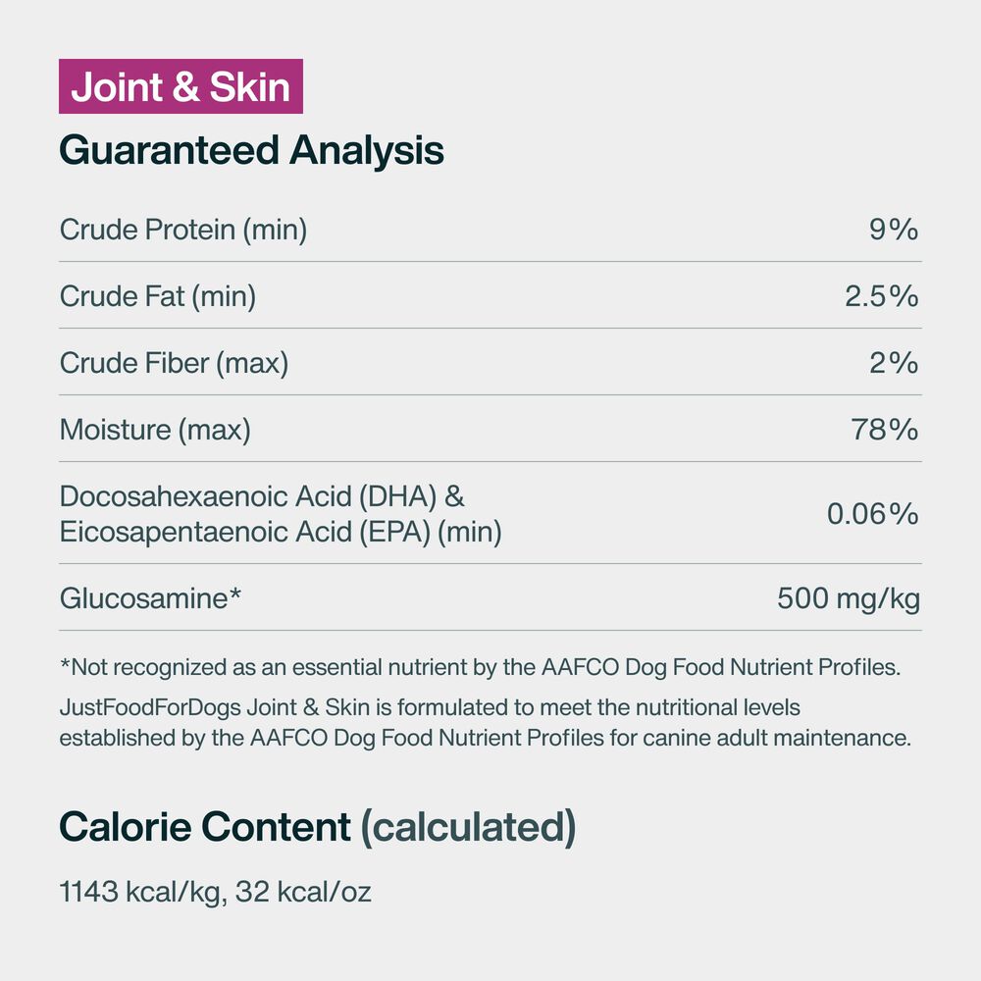Click the Crude Protein (min) label
The image size is (981, 981).
pos(183,230)
